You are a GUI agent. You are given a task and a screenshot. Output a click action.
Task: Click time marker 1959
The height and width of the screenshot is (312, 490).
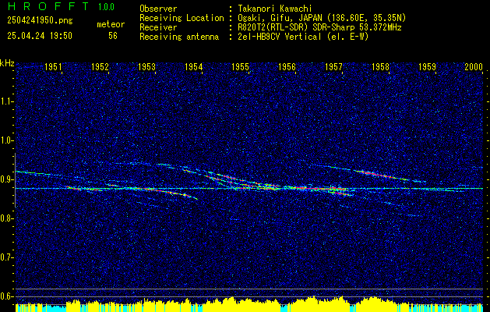[428, 66]
